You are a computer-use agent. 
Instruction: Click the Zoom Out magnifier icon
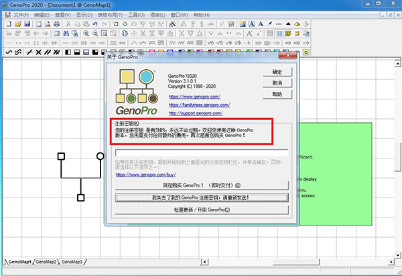[95, 34]
